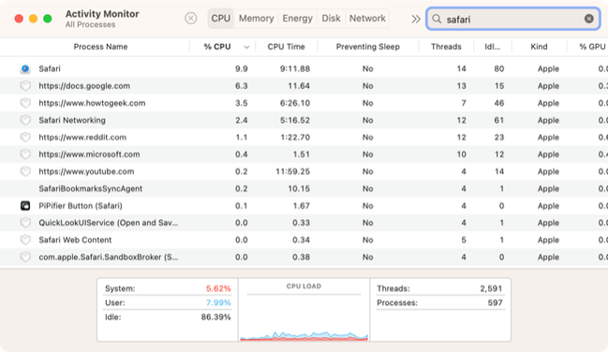Viewport: 608px width, 352px height.
Task: Sort by Idle Wake Ups column header
Action: [493, 47]
